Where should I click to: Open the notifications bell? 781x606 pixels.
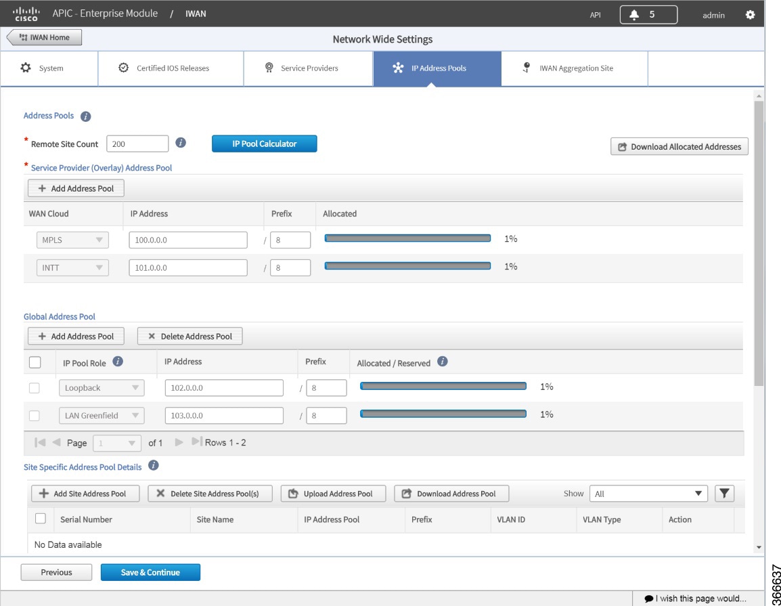point(634,14)
